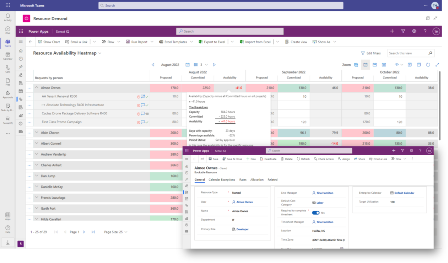Click Import from Excel
Image resolution: width=448 pixels, height=263 pixels.
pos(255,42)
